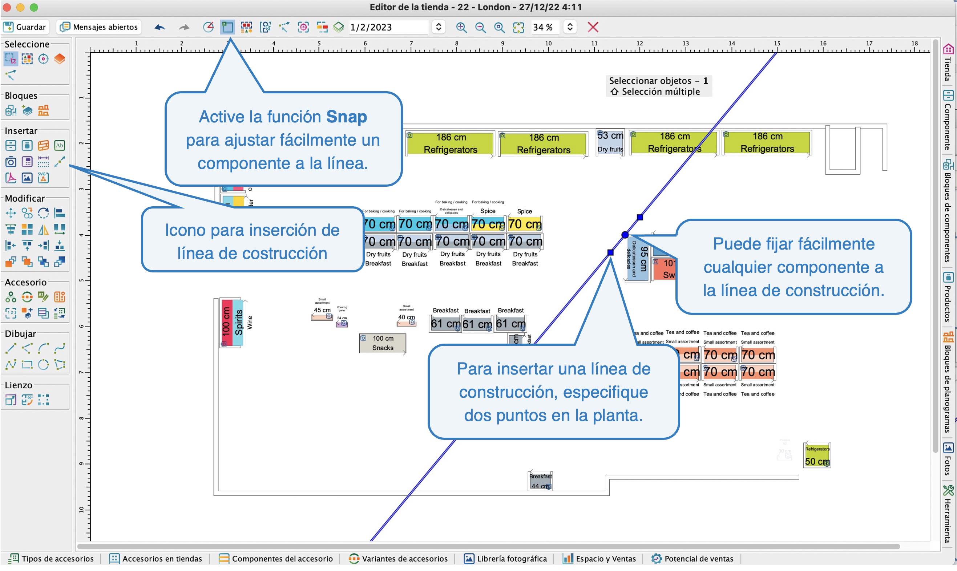Open Mensajes abiertos
Screen dimensions: 957x571
(x=100, y=27)
